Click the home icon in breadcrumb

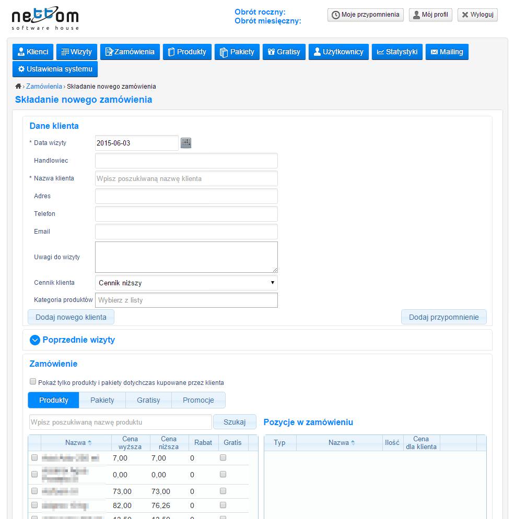(x=18, y=86)
